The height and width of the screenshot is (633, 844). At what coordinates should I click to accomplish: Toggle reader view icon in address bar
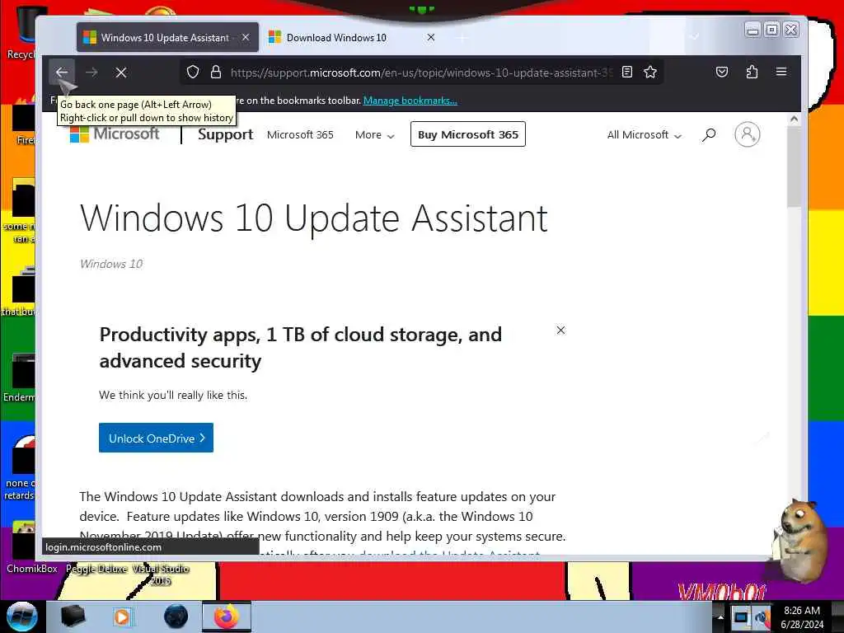pos(627,73)
